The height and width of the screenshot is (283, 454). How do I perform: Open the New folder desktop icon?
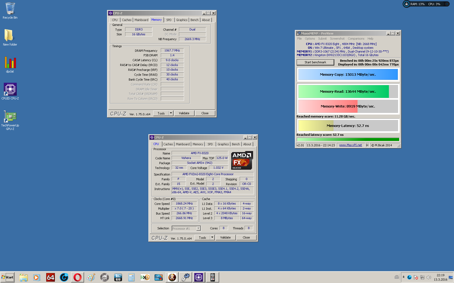tap(10, 37)
